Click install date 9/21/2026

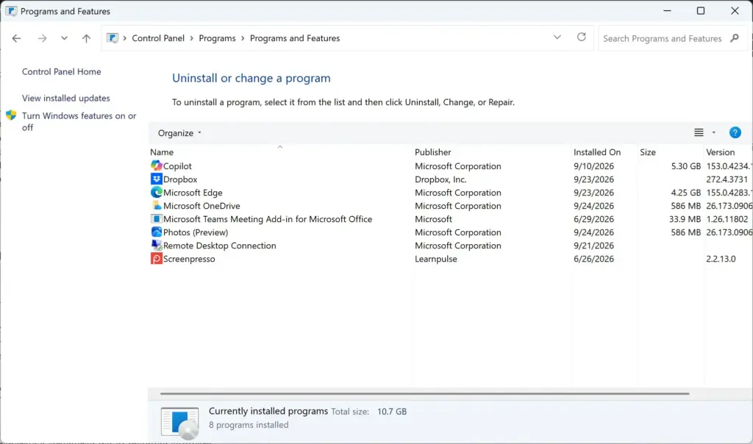click(593, 246)
